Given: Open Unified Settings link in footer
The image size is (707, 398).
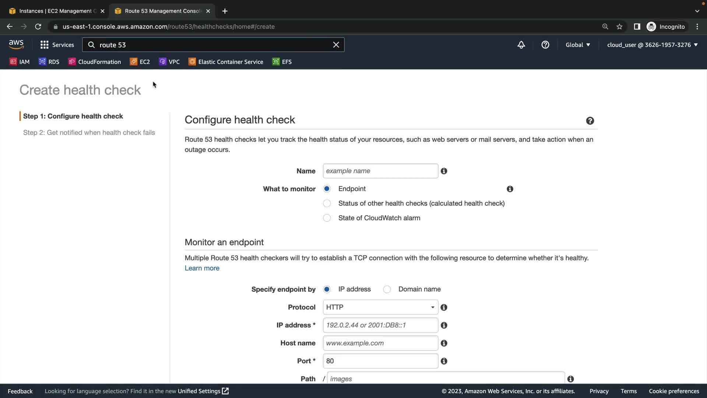Looking at the screenshot, I should [203, 391].
